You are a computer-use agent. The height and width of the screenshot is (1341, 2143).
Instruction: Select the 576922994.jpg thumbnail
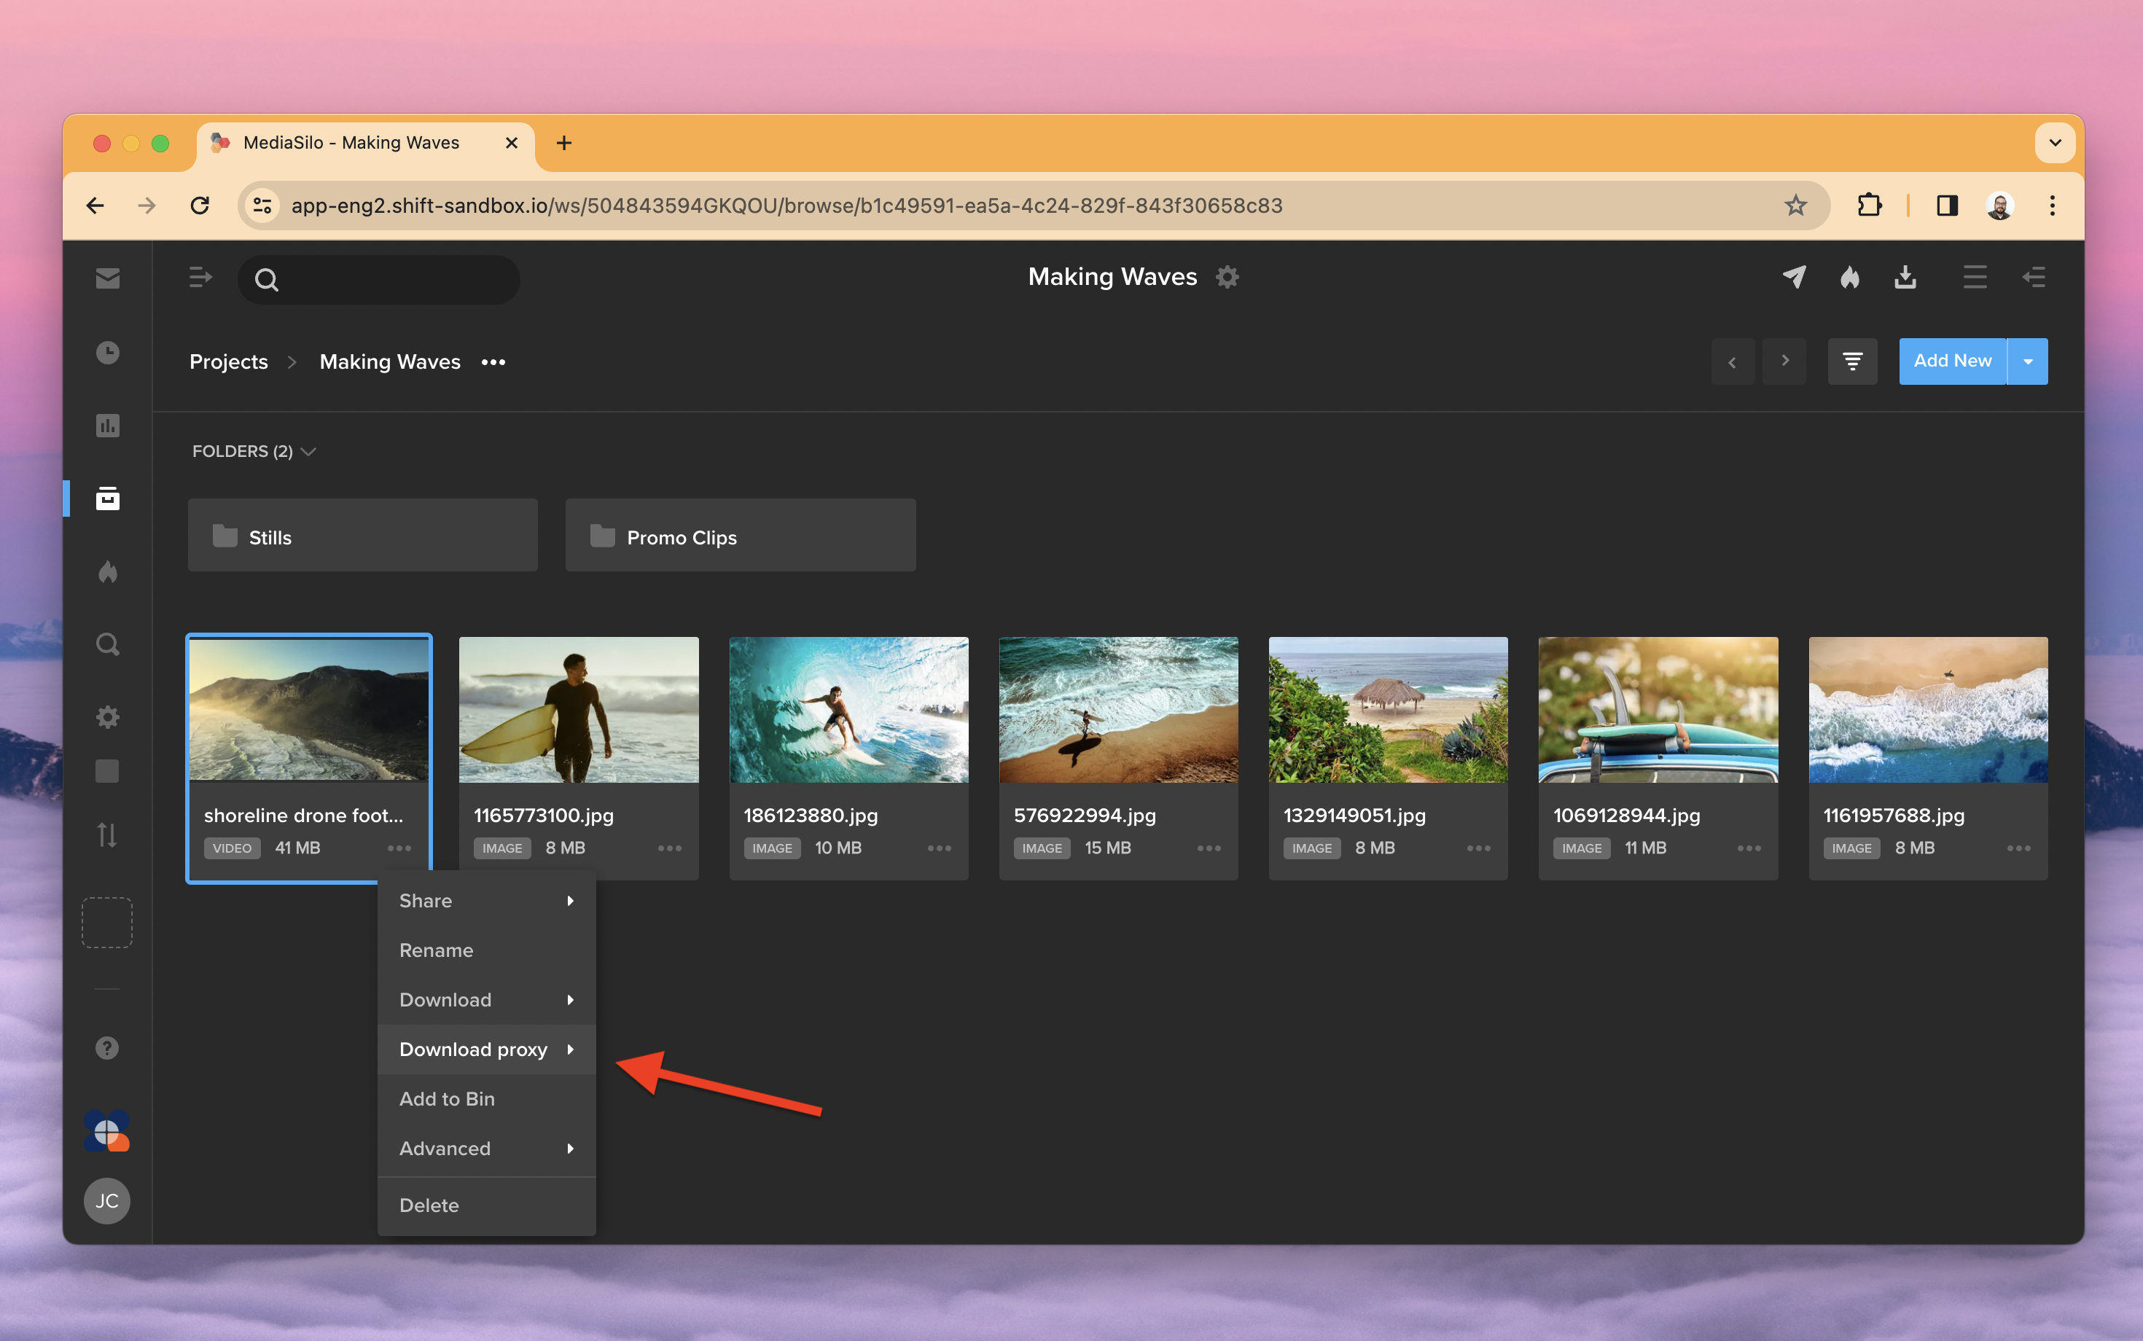pos(1118,710)
